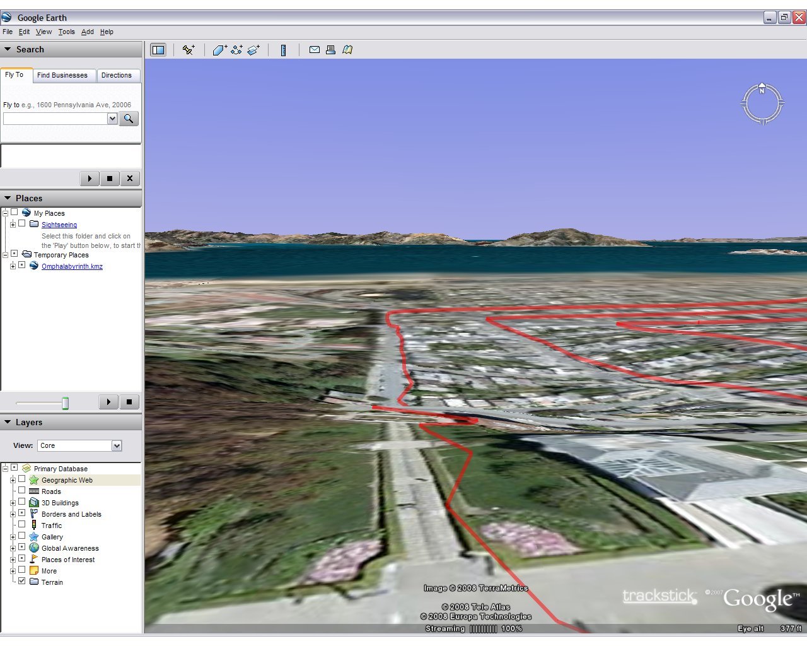
Task: Click the compass navigation ring
Action: [762, 103]
